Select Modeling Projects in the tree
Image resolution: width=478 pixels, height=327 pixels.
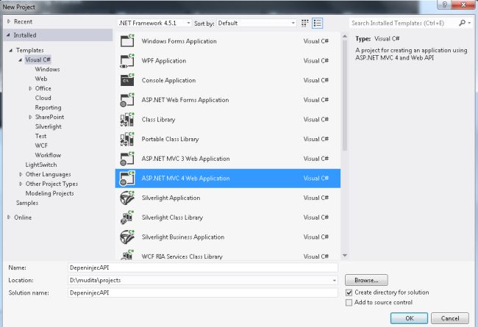coord(49,193)
